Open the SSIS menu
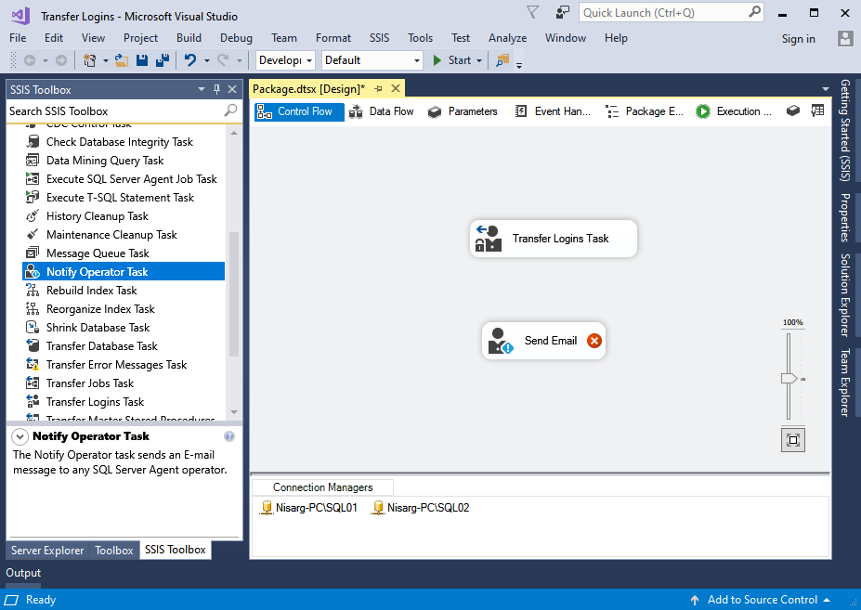 click(380, 38)
